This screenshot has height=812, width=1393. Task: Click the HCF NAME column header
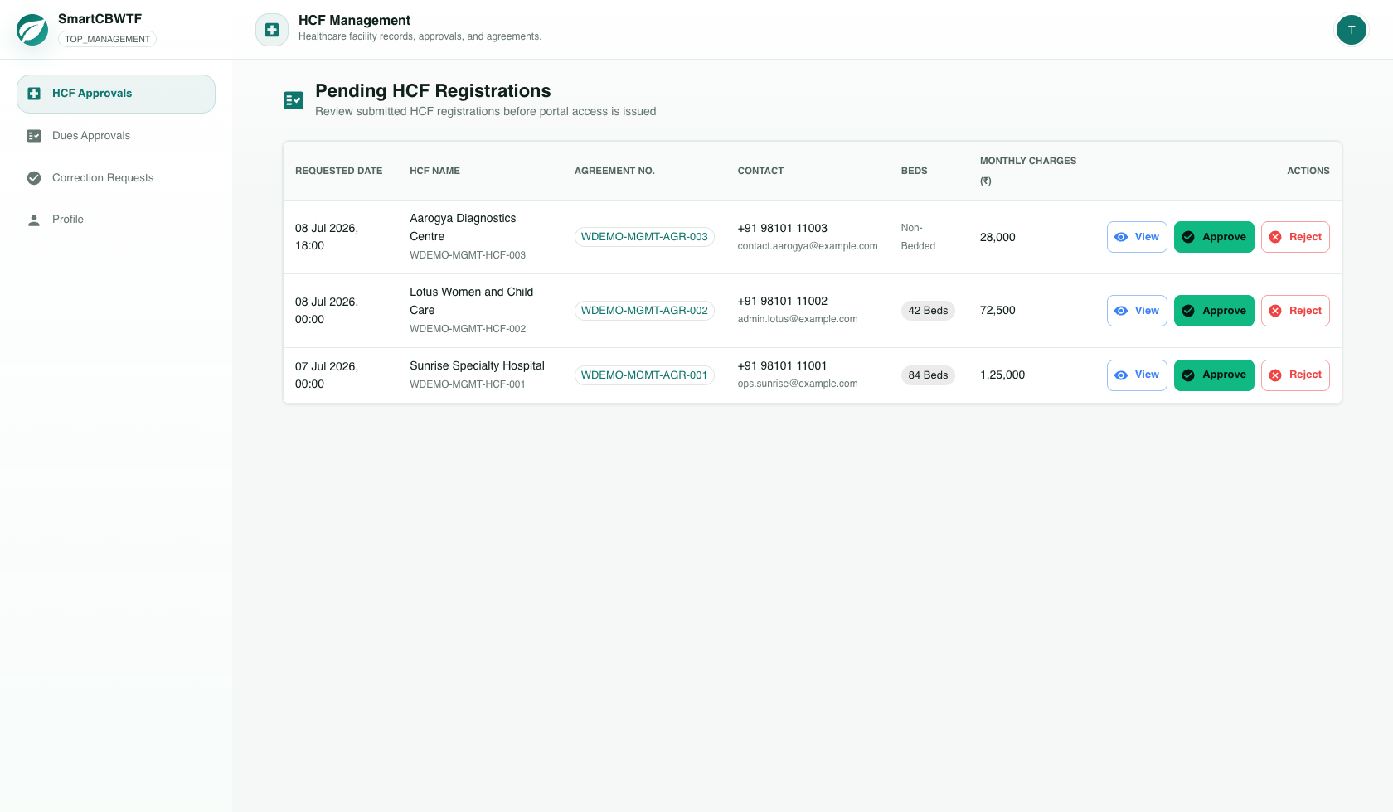(434, 171)
